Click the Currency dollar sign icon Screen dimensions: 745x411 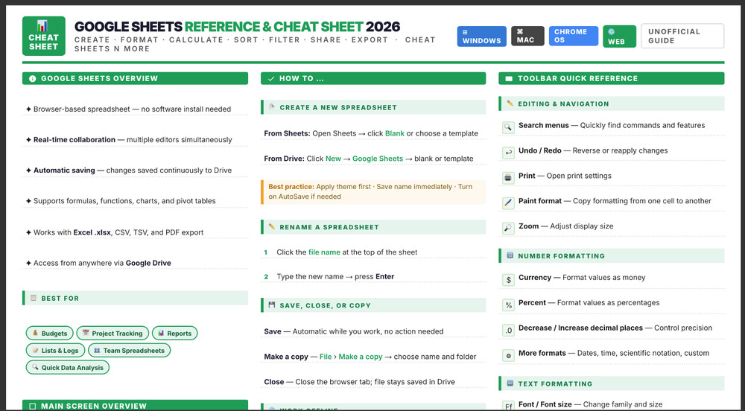point(508,279)
